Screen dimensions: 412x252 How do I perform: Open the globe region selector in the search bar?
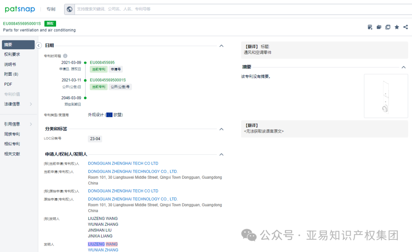point(69,9)
